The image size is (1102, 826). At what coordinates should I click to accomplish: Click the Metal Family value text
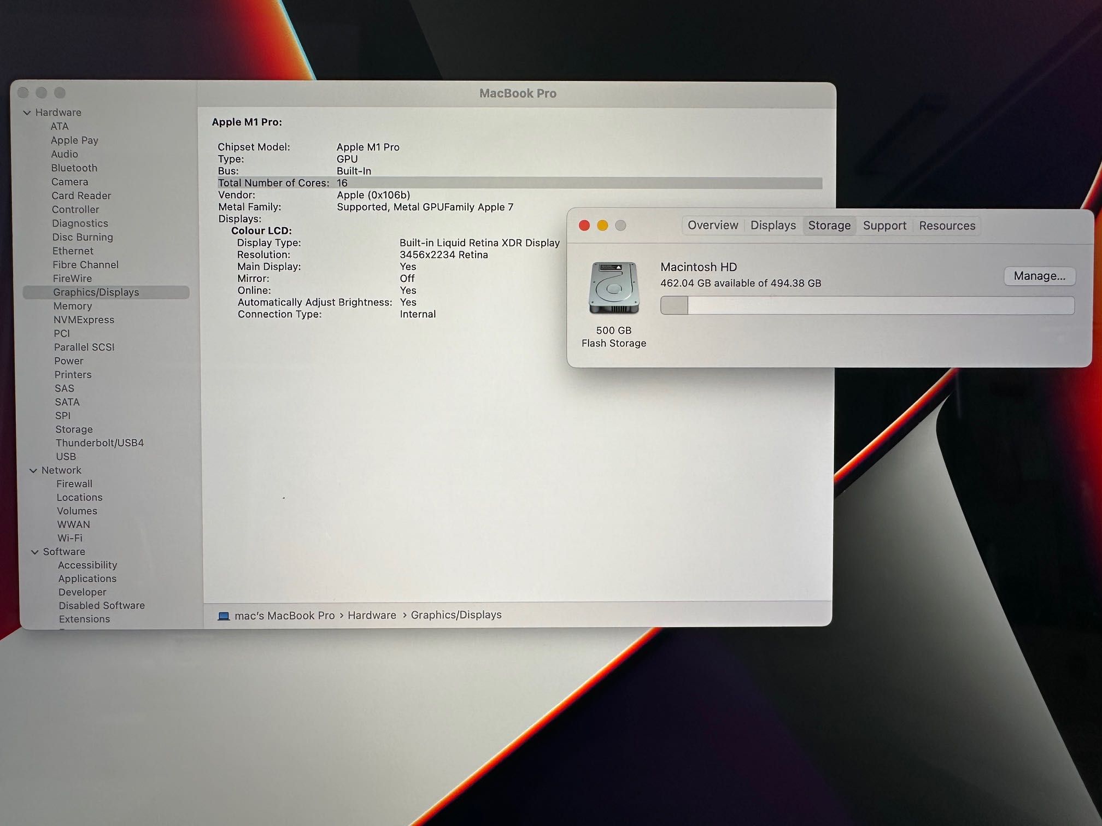tap(425, 207)
